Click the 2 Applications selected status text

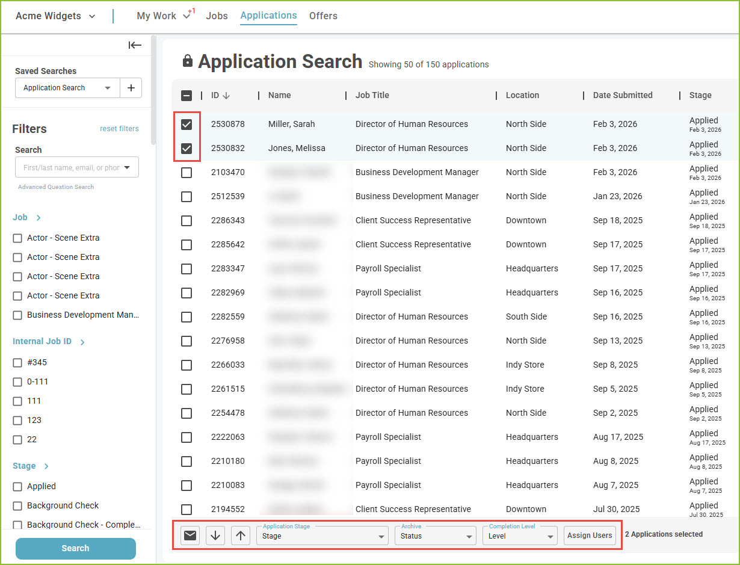tap(664, 534)
